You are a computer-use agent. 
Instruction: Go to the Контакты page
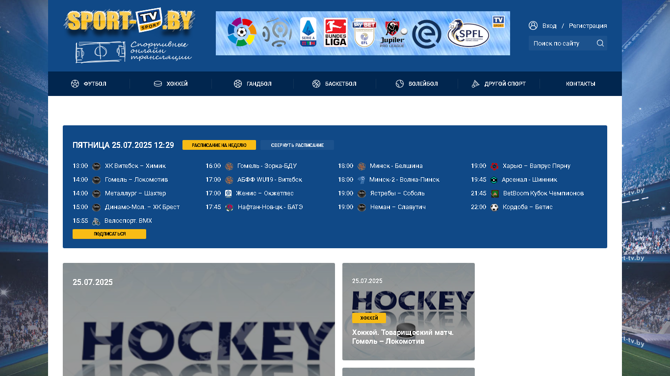pos(581,84)
